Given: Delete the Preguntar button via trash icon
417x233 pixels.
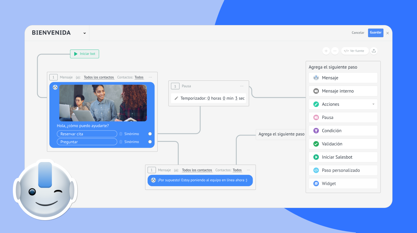Looking at the screenshot, I should tap(121, 142).
